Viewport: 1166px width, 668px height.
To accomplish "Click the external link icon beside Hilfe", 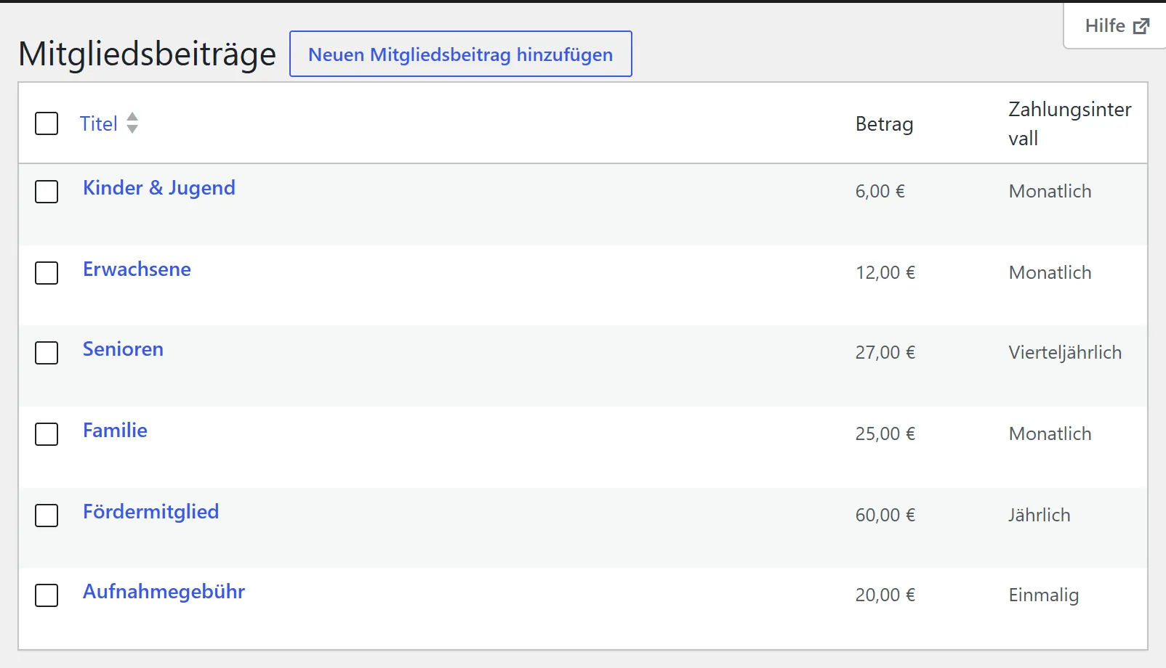I will [1141, 26].
